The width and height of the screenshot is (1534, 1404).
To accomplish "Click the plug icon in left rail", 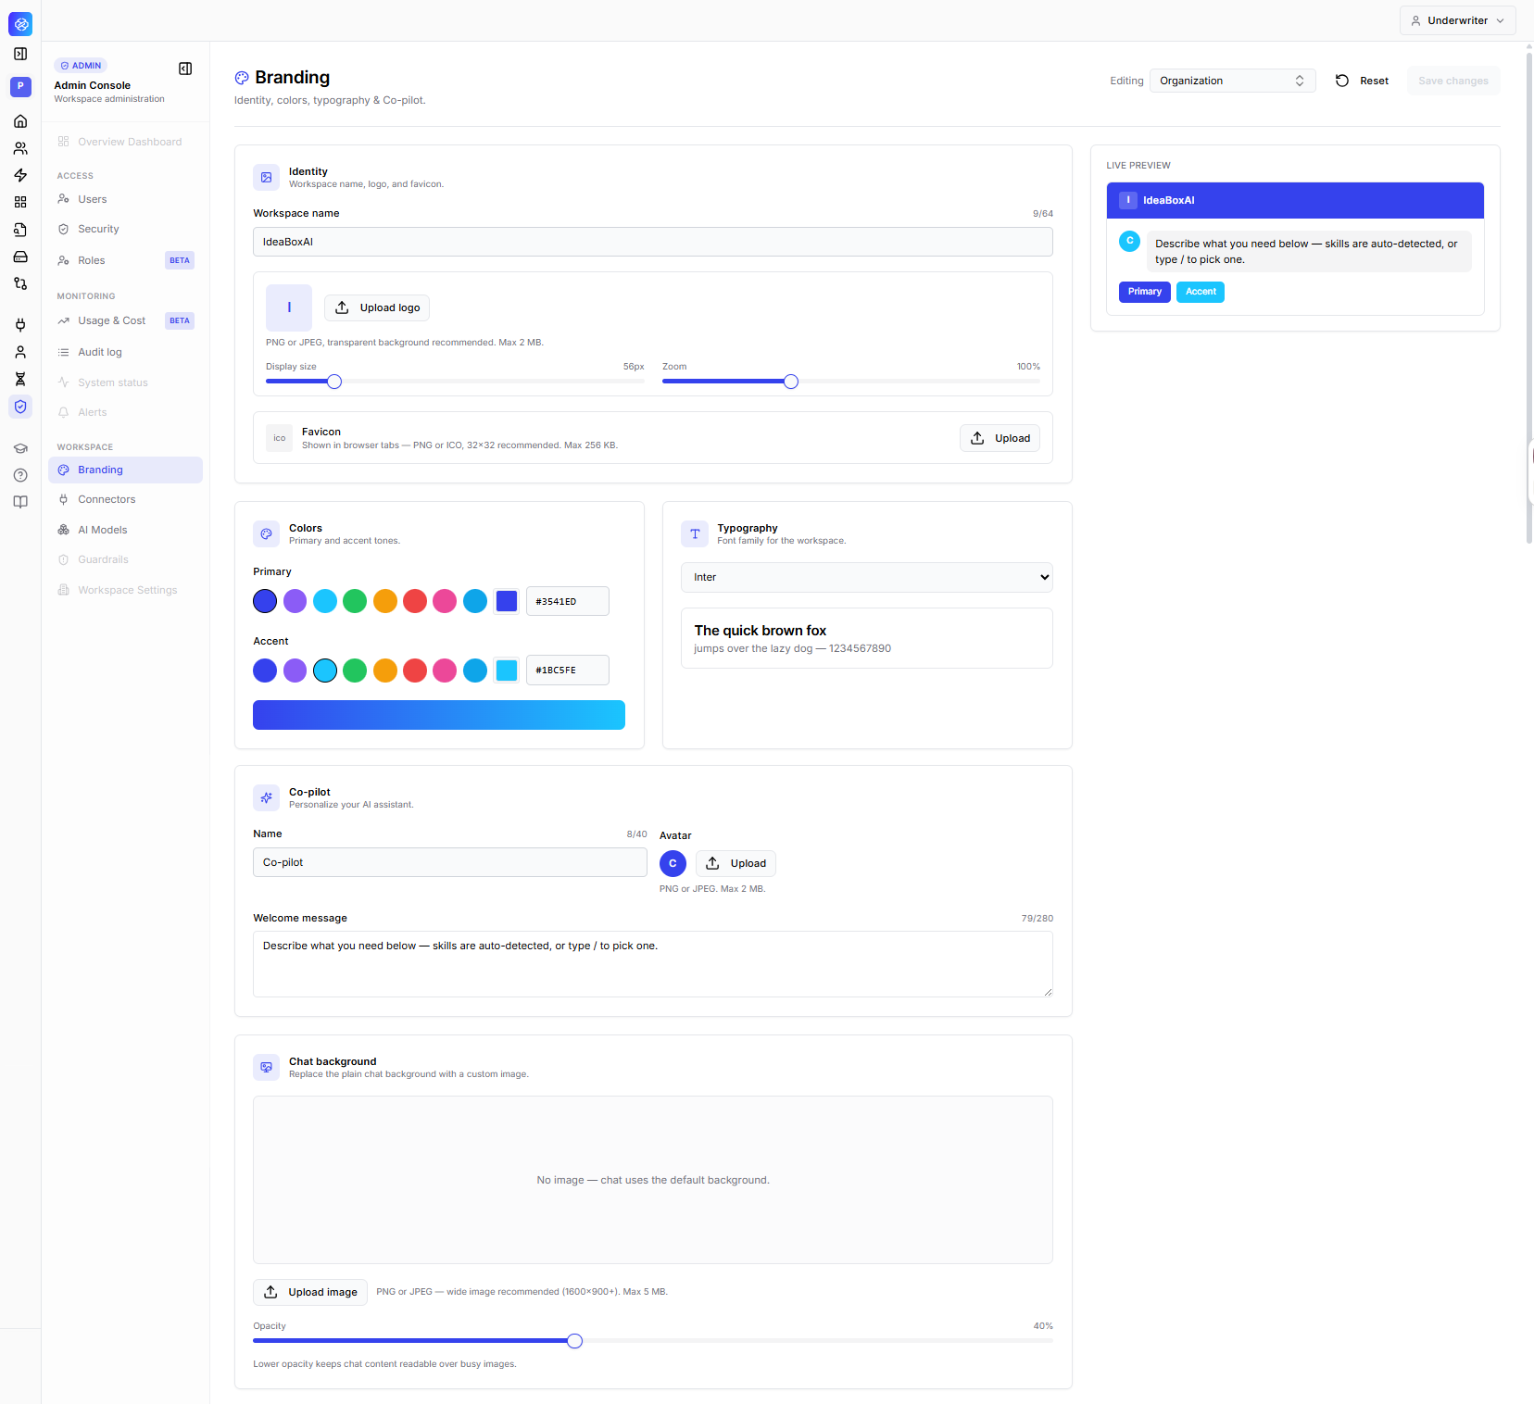I will pyautogui.click(x=20, y=325).
